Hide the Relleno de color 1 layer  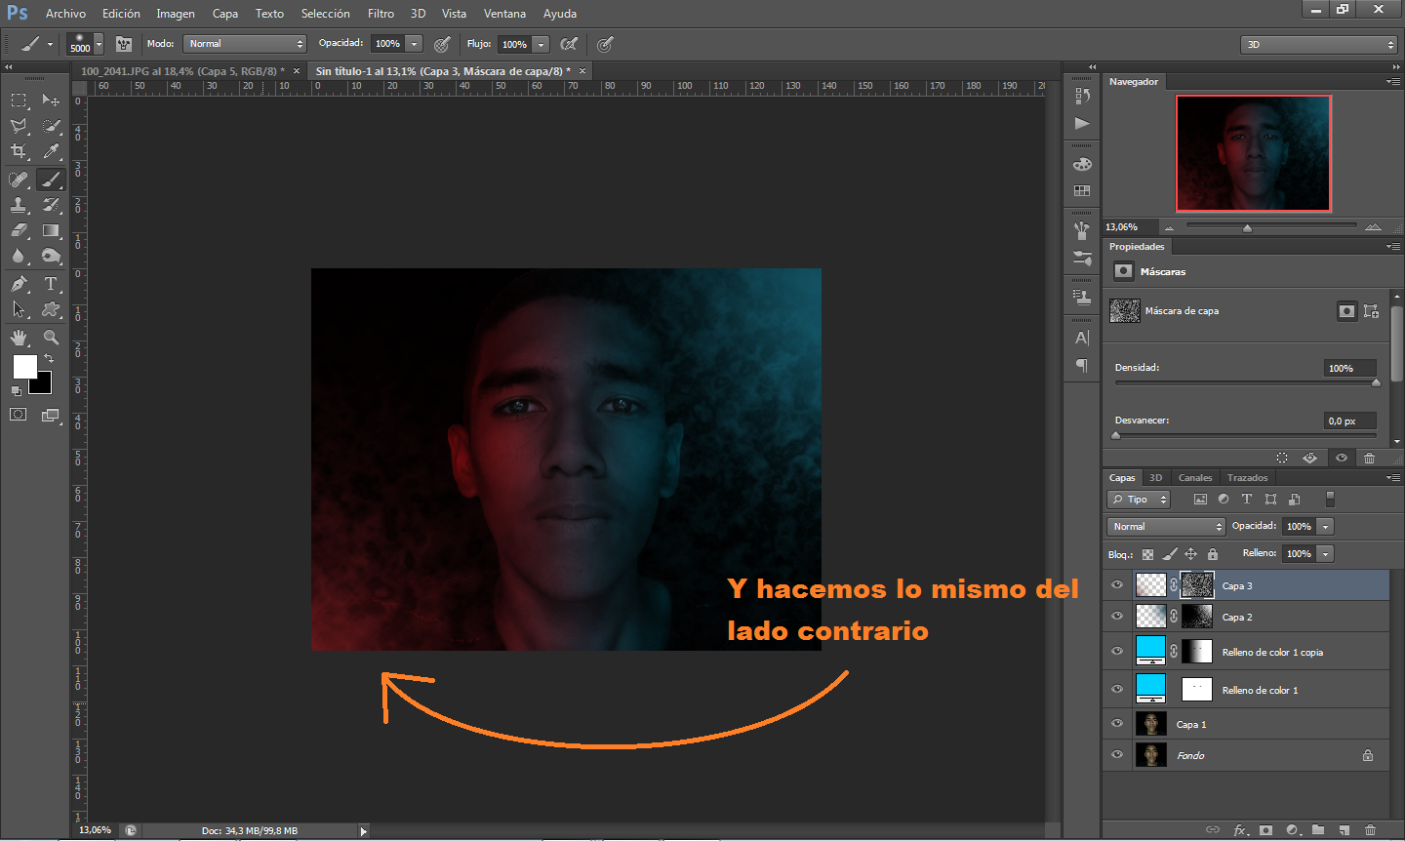tap(1117, 689)
